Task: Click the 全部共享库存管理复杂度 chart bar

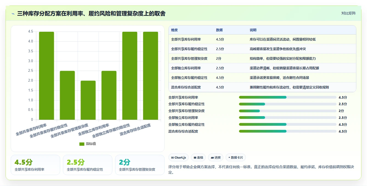Action: click(x=88, y=100)
